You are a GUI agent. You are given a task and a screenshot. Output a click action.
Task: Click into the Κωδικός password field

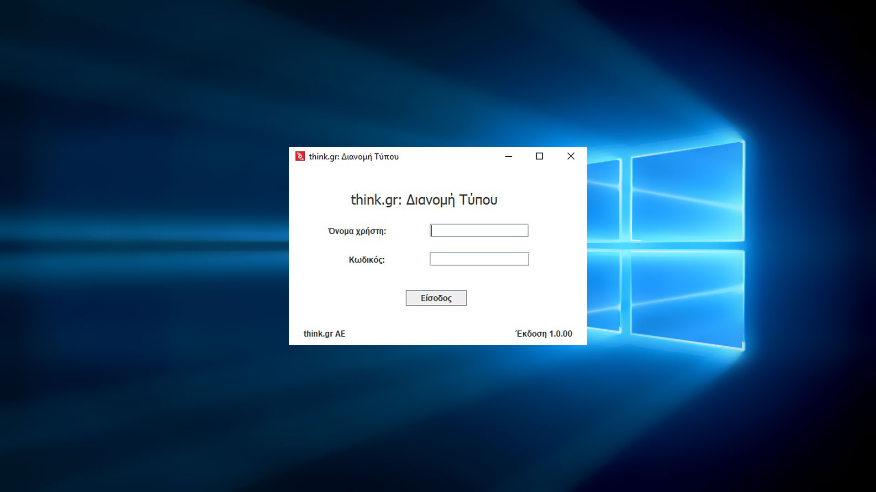click(x=479, y=259)
